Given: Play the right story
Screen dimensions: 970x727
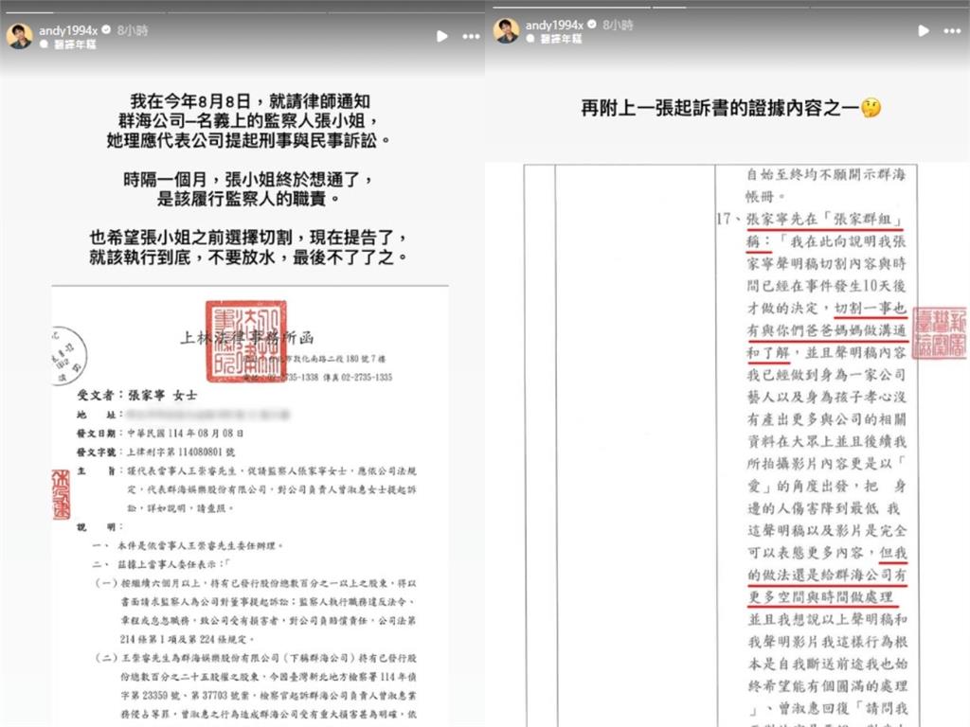Looking at the screenshot, I should point(923,31).
